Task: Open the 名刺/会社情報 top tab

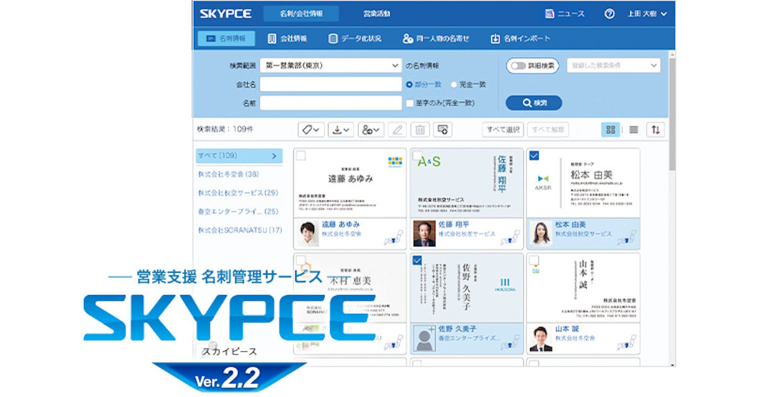Action: 301,14
